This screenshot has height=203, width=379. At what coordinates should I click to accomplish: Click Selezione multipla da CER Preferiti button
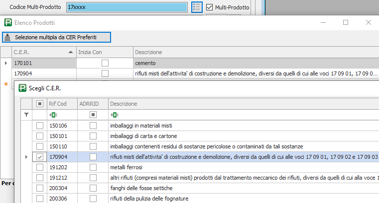click(x=56, y=37)
